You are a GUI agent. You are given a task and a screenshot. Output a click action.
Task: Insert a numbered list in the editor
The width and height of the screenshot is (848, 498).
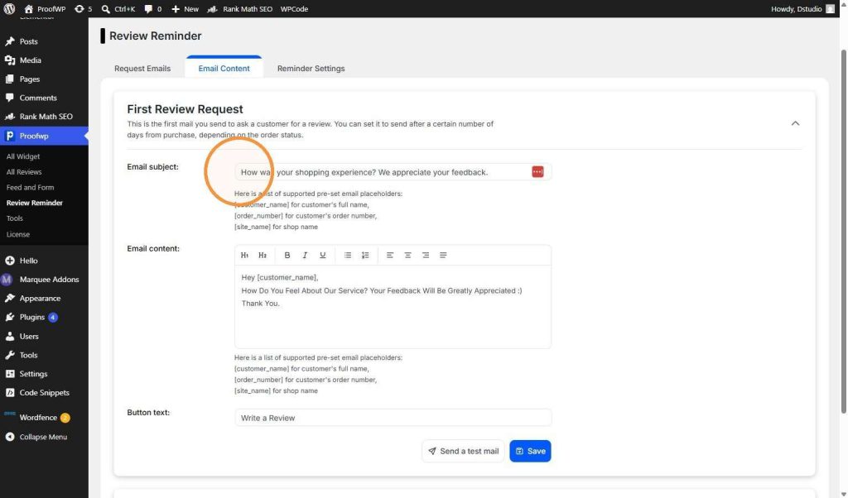click(x=365, y=255)
